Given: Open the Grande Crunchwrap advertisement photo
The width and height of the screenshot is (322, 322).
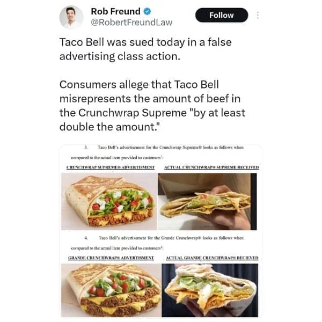Looking at the screenshot, I should pos(110,289).
